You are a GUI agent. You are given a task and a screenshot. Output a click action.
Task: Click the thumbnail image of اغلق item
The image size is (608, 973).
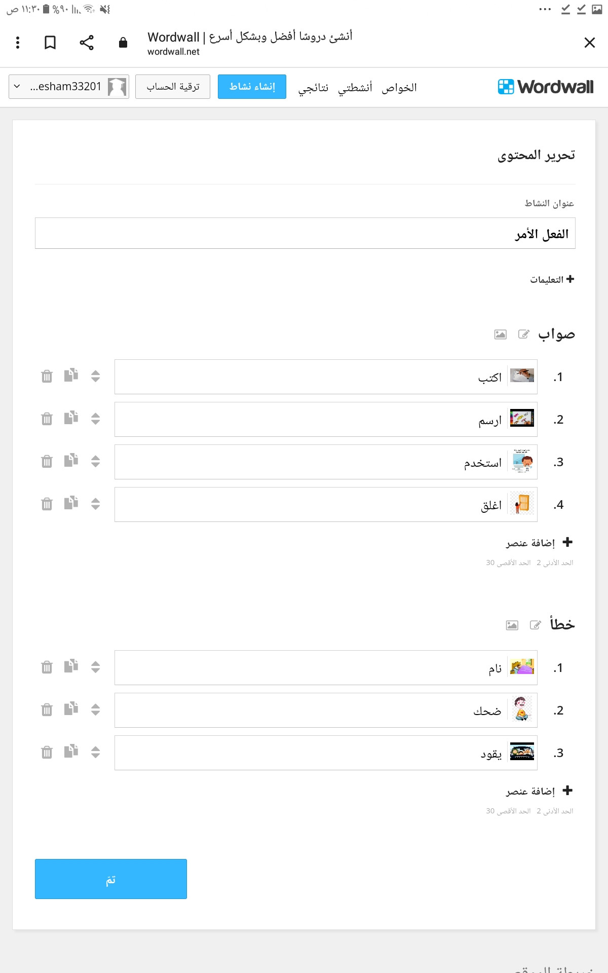pos(522,504)
